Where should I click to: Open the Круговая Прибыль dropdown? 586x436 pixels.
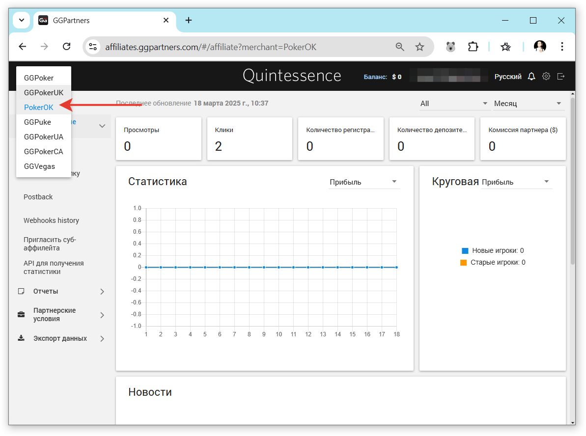(x=516, y=182)
